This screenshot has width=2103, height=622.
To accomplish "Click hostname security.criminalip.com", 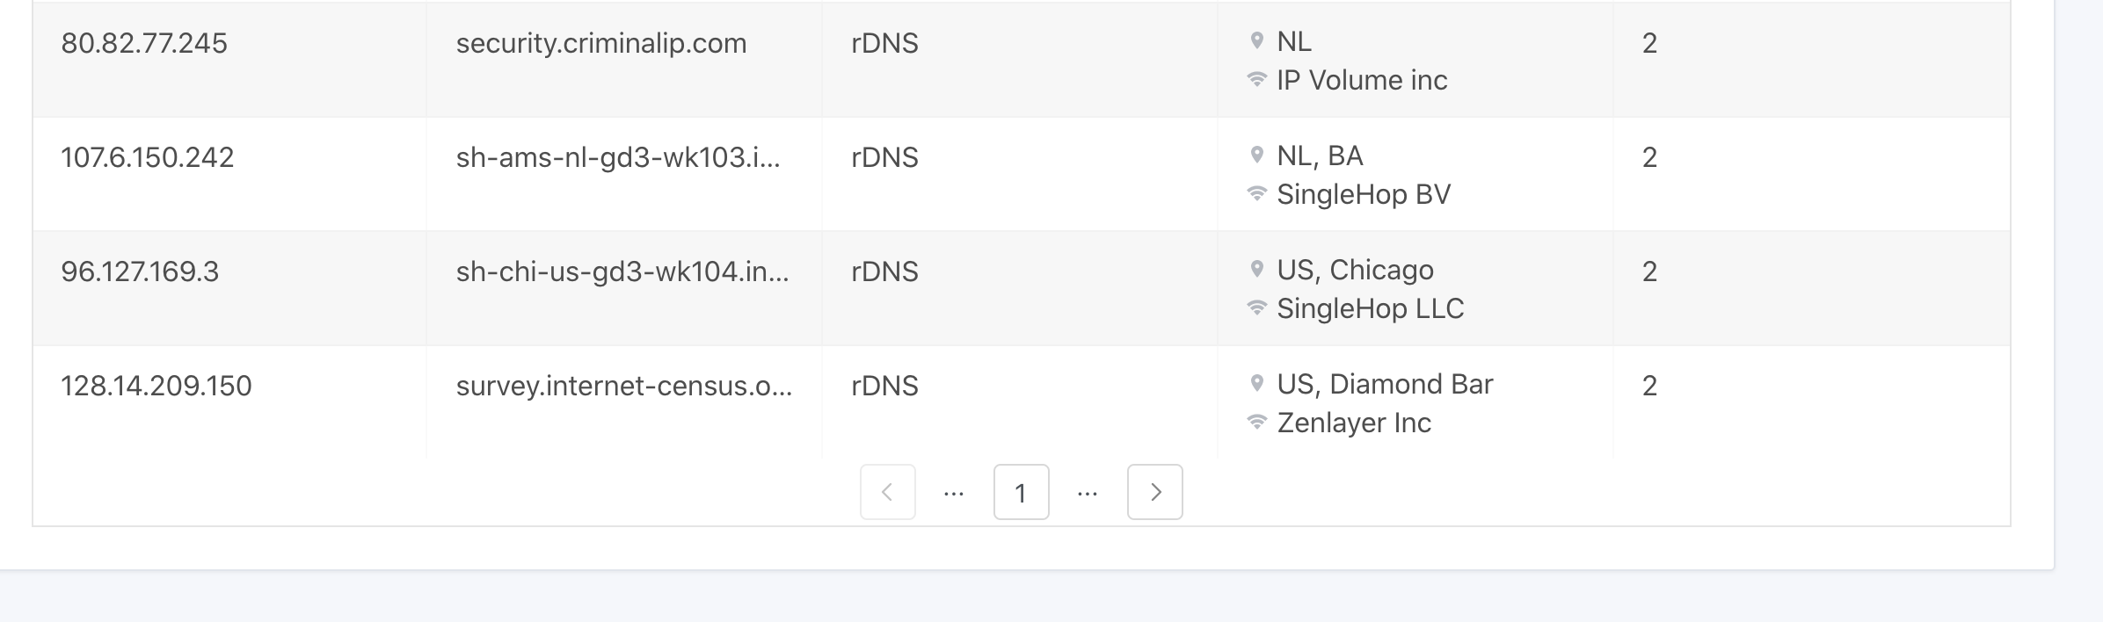I will pyautogui.click(x=601, y=43).
